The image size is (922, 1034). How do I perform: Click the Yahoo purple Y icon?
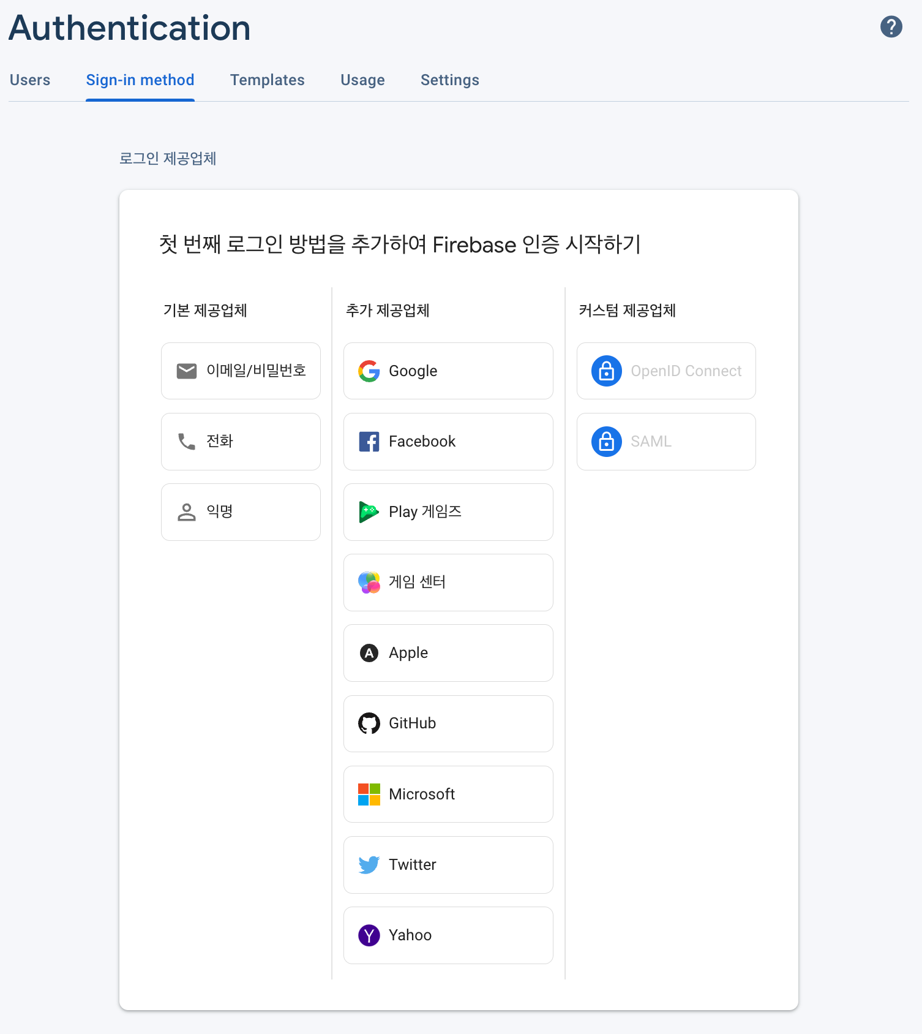click(369, 935)
